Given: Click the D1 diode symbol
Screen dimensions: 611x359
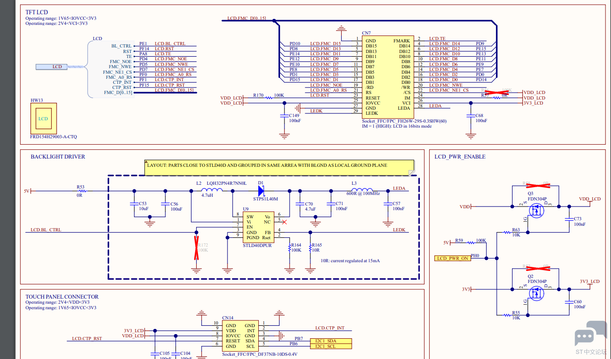Looking at the screenshot, I should pos(262,190).
